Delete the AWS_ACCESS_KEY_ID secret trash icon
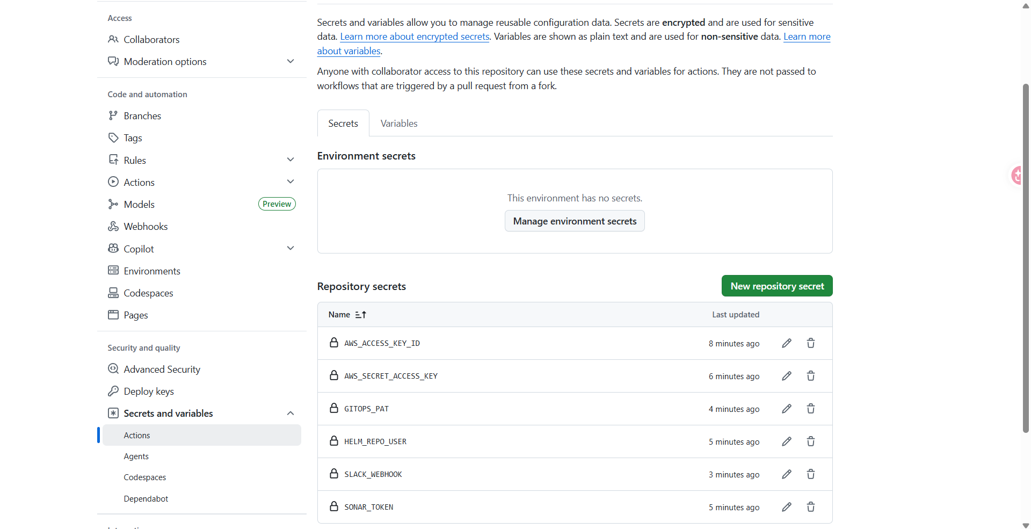Screen dimensions: 1031x529 [x=811, y=343]
